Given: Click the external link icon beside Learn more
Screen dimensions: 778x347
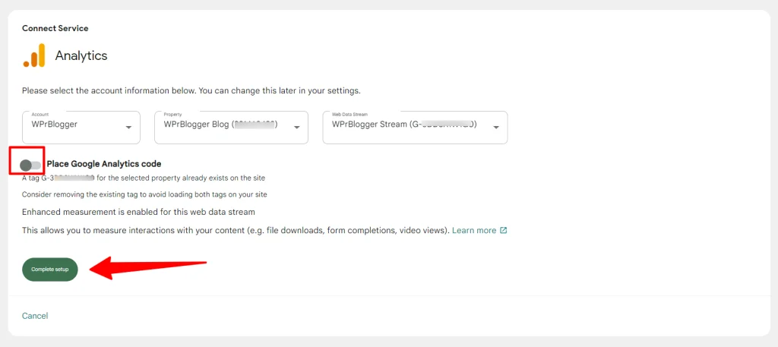Looking at the screenshot, I should tap(504, 231).
